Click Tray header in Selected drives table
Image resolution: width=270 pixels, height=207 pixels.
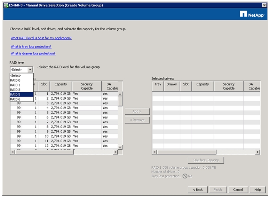[158, 86]
